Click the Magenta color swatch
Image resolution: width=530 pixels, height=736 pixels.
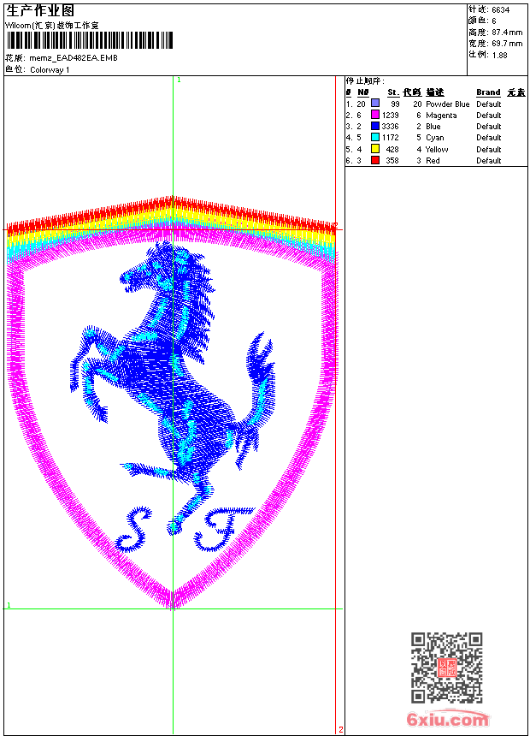(x=375, y=115)
